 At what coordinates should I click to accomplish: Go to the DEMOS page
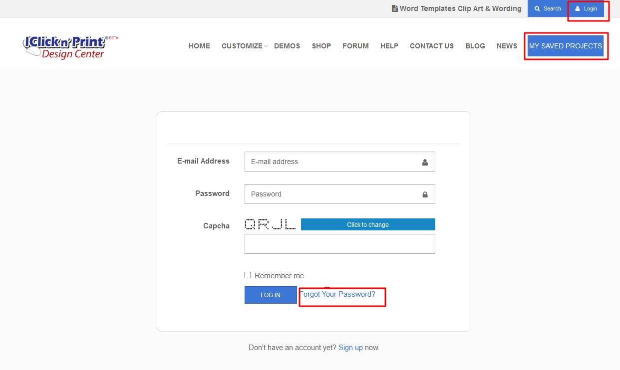pyautogui.click(x=287, y=46)
